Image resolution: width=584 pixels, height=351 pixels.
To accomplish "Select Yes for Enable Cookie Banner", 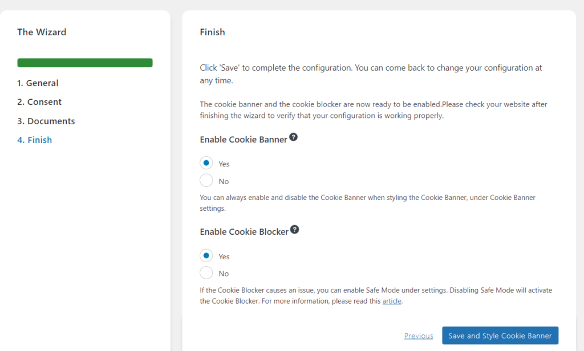I will tap(206, 163).
